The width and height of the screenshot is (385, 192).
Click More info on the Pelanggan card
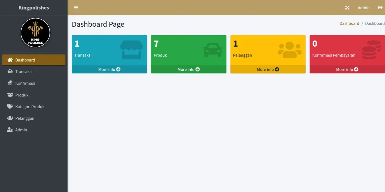coord(268,69)
